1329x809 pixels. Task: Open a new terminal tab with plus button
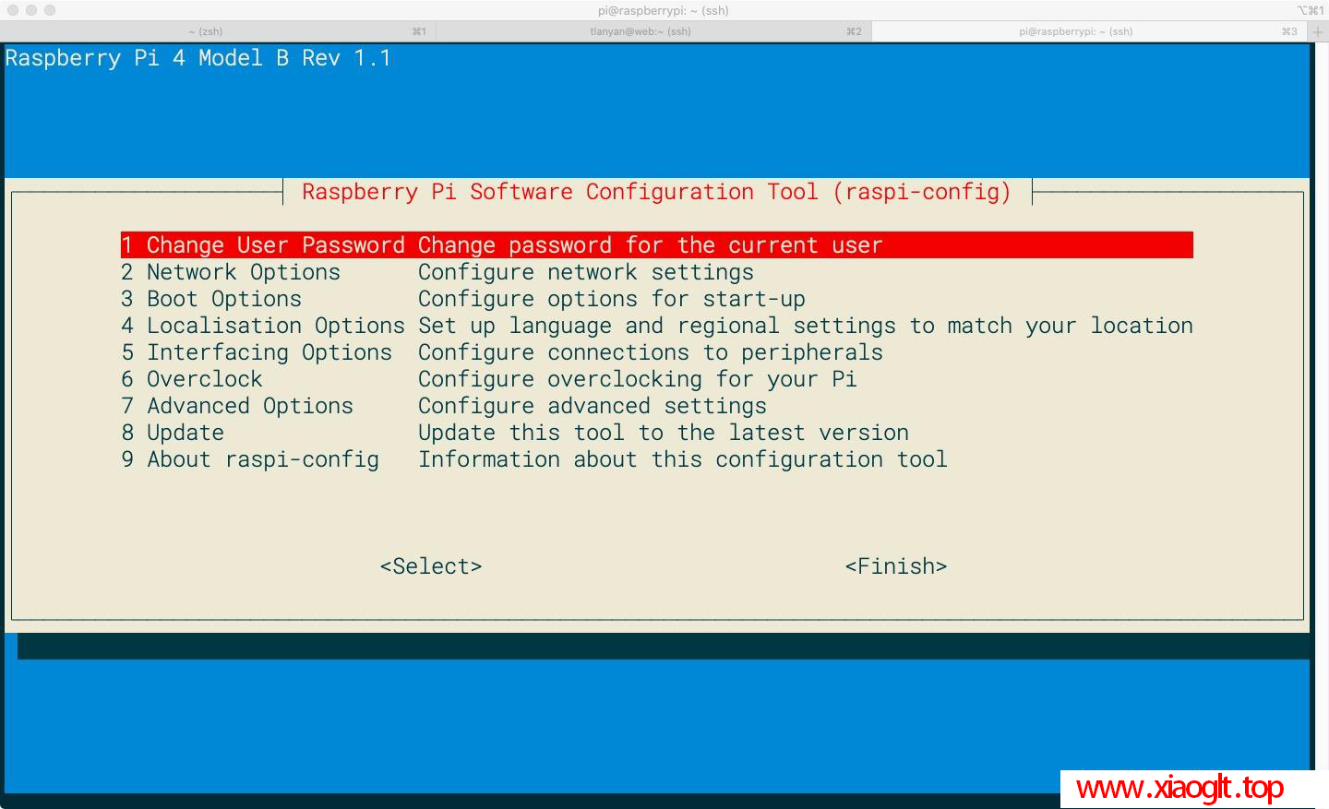[1318, 31]
